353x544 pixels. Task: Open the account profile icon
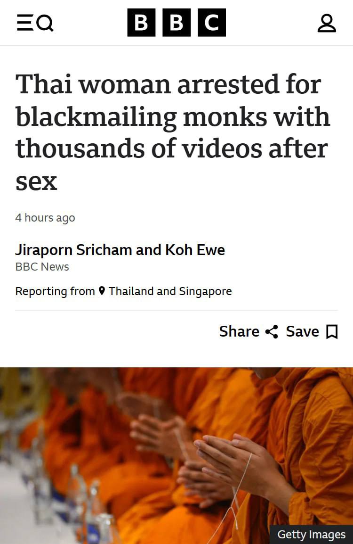tap(326, 23)
